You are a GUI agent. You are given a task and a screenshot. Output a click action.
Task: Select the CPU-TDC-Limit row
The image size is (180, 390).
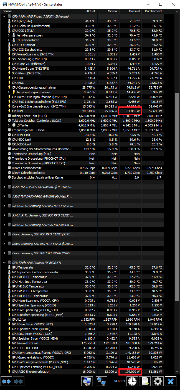pos(83,140)
